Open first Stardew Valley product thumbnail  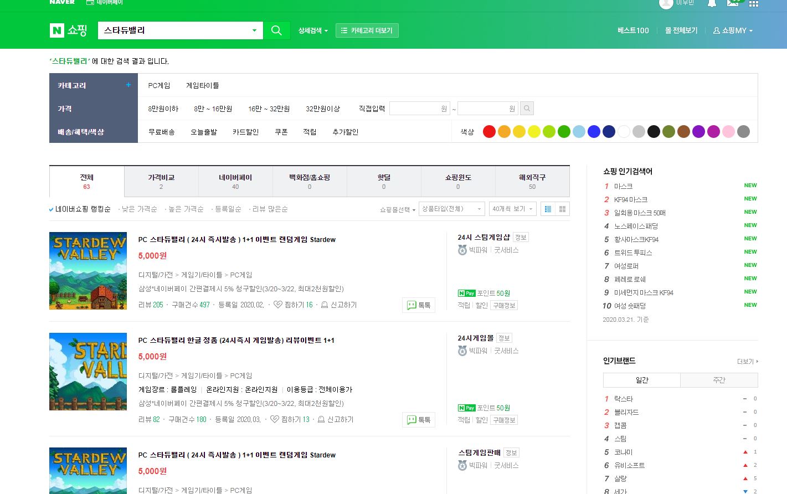tap(88, 271)
